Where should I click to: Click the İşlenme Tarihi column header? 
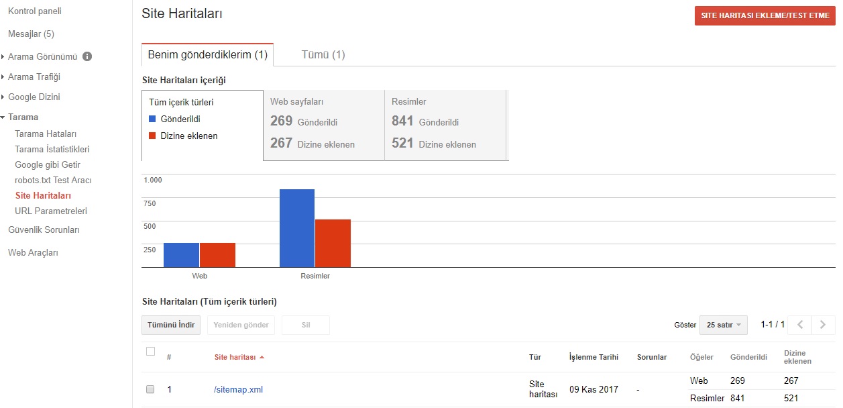(x=594, y=358)
